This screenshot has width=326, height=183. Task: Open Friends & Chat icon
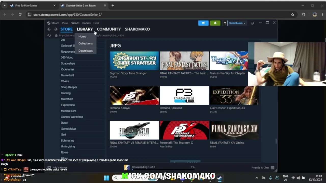273,167
